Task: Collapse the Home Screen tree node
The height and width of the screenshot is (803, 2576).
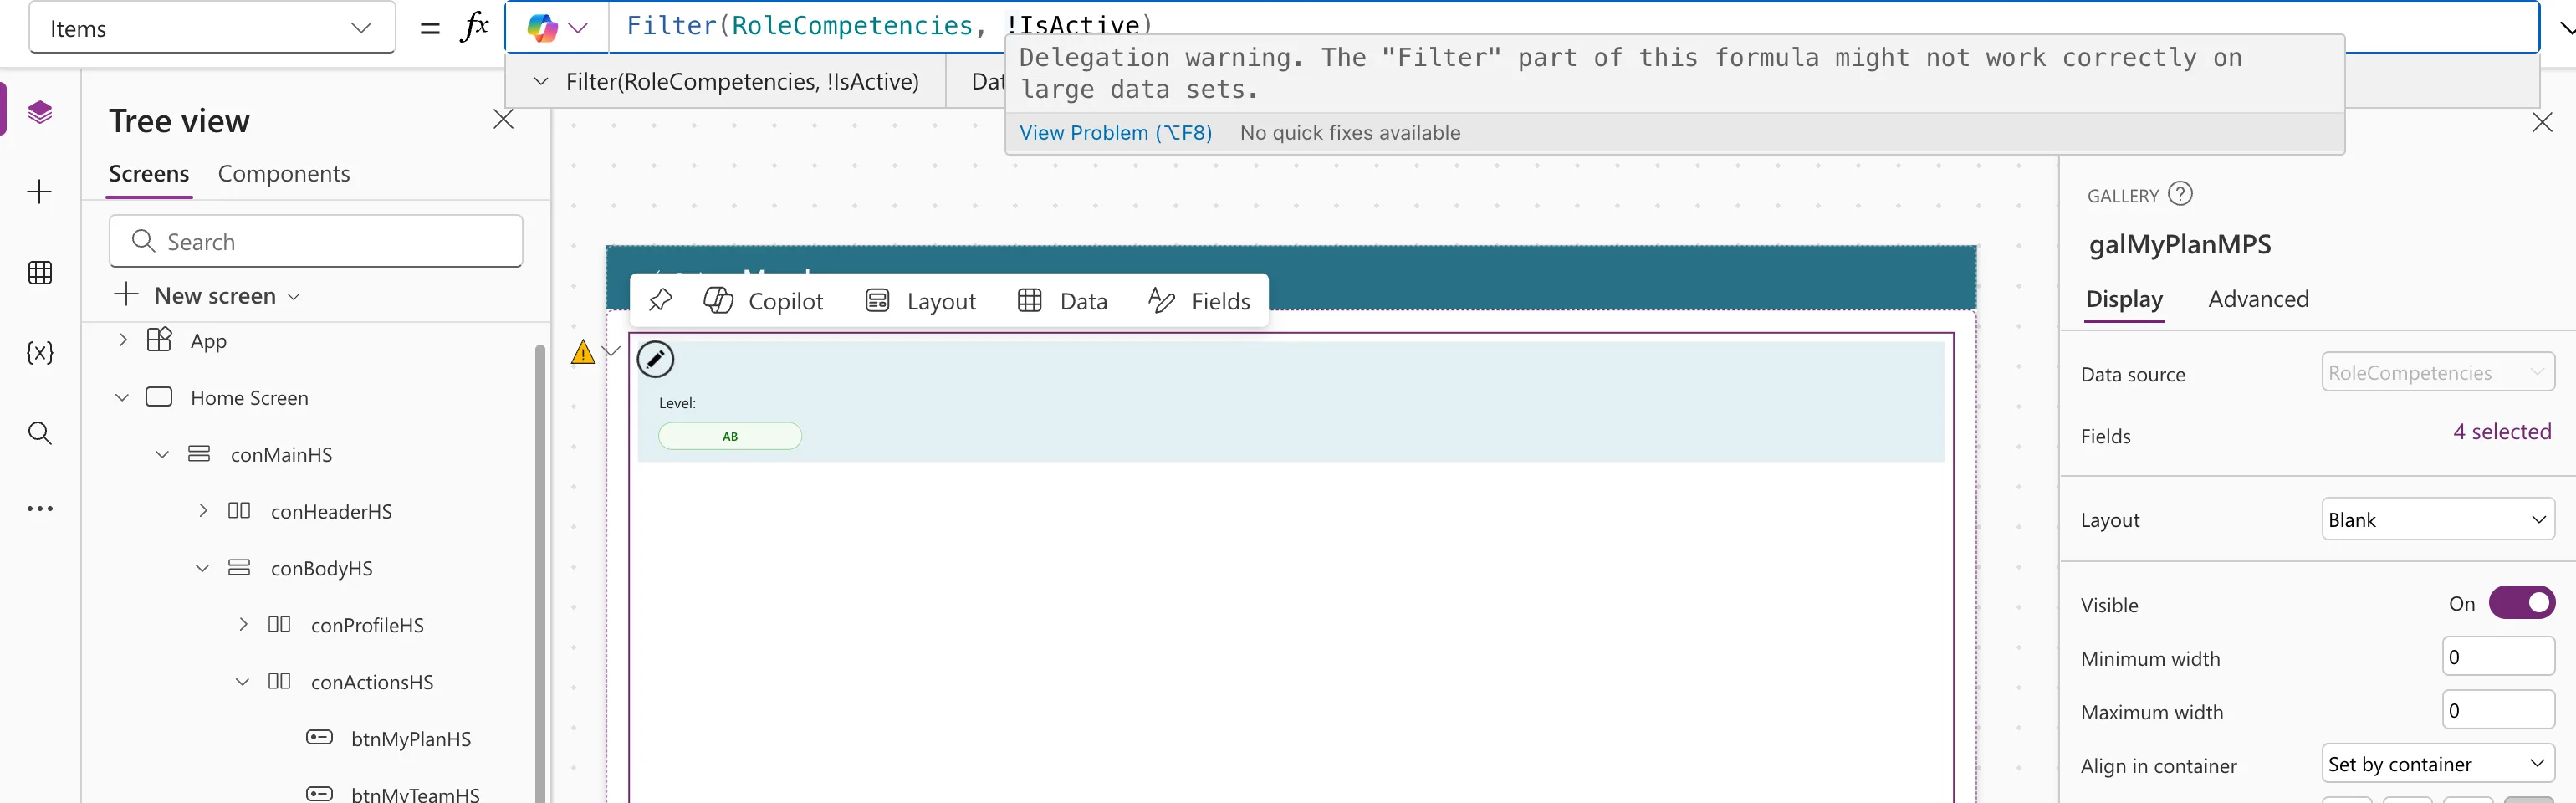Action: pos(122,397)
